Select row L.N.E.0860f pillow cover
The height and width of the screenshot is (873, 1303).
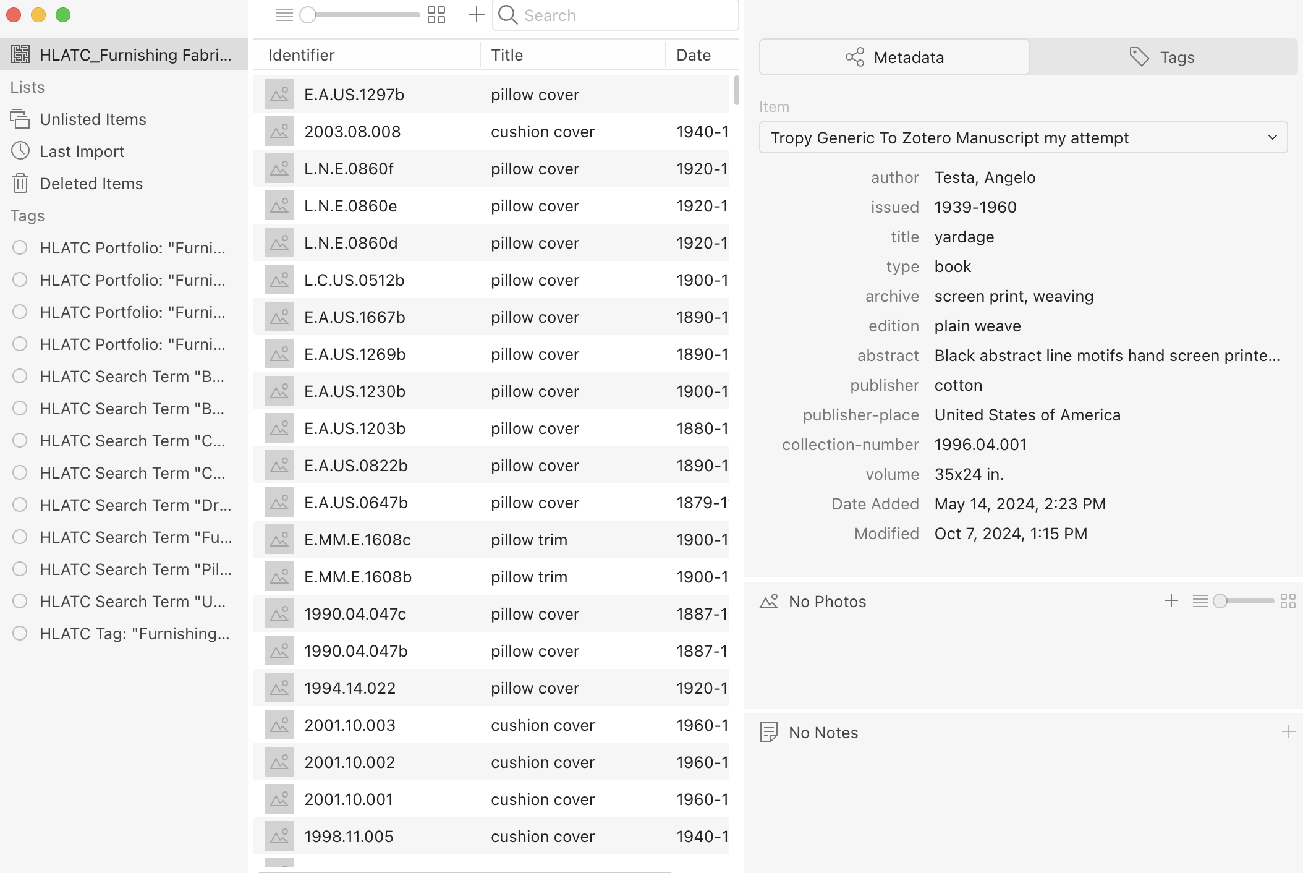coord(491,169)
